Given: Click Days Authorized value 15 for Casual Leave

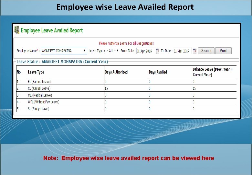Looking at the screenshot, I should [x=106, y=88].
